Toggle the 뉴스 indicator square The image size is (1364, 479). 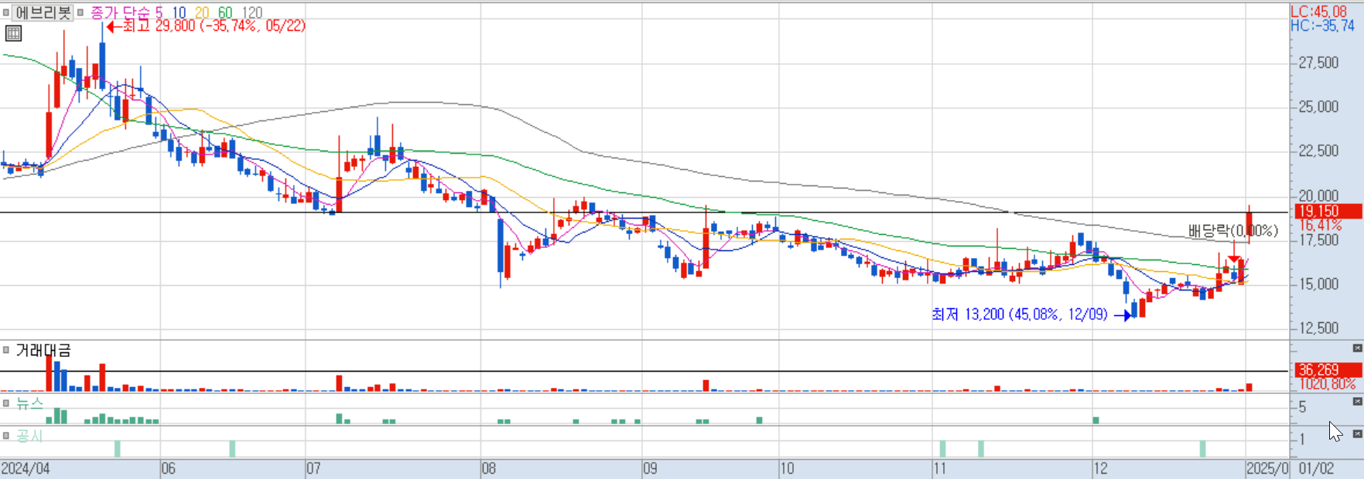coord(6,403)
